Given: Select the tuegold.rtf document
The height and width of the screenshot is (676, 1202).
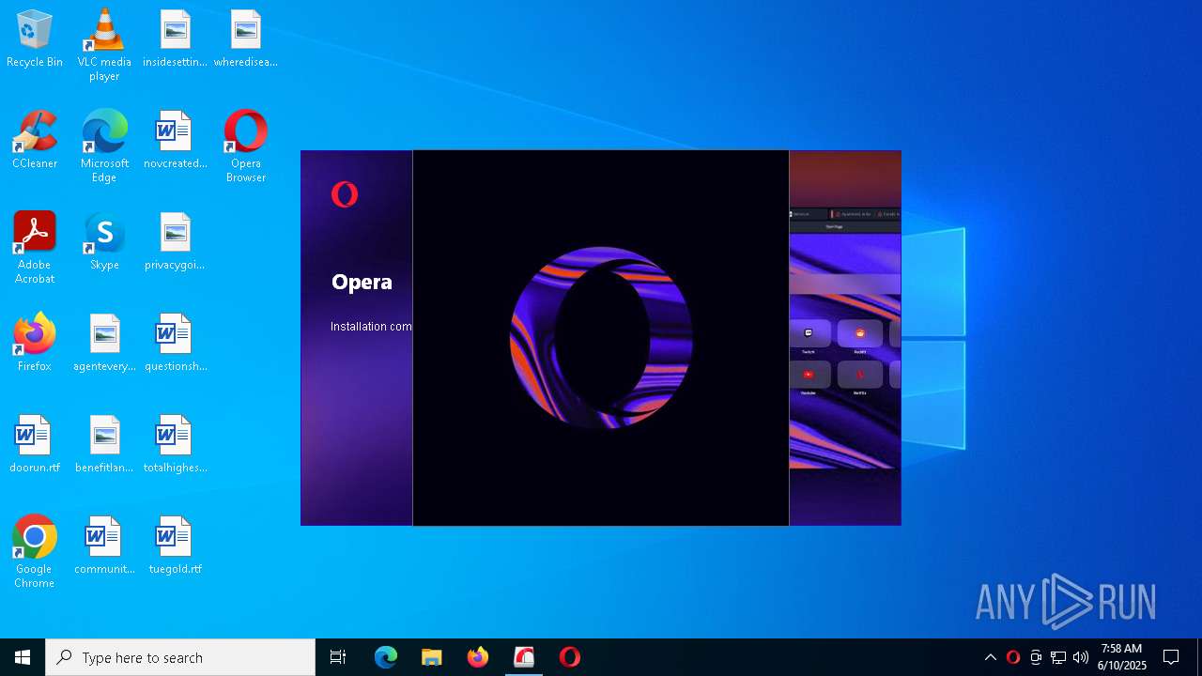Looking at the screenshot, I should click(x=175, y=546).
